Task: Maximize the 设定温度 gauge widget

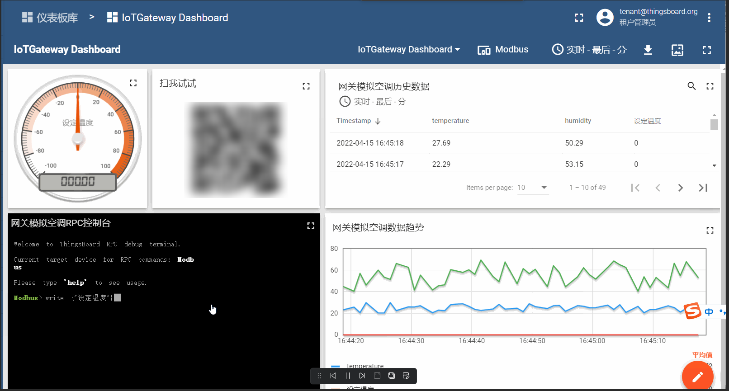Action: pyautogui.click(x=133, y=83)
